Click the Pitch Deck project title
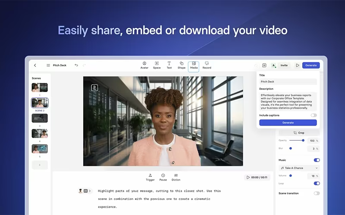This screenshot has width=345, height=215. (x=60, y=65)
